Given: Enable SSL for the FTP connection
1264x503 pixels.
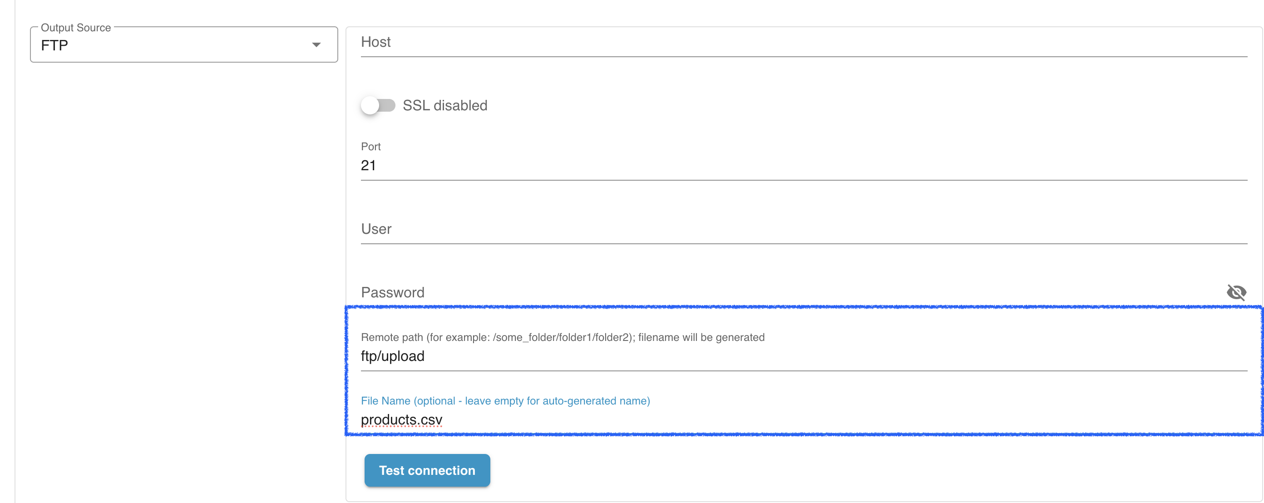Looking at the screenshot, I should point(378,105).
